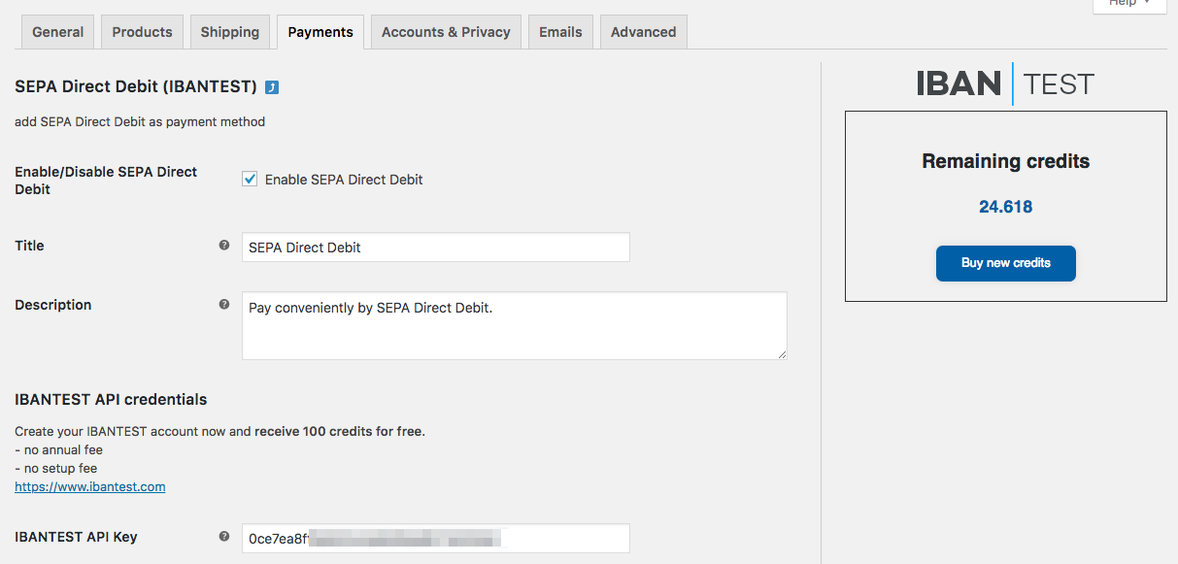The image size is (1178, 564).
Task: Click 'add SEPA Direct Debit as payment method' text
Action: 140,121
